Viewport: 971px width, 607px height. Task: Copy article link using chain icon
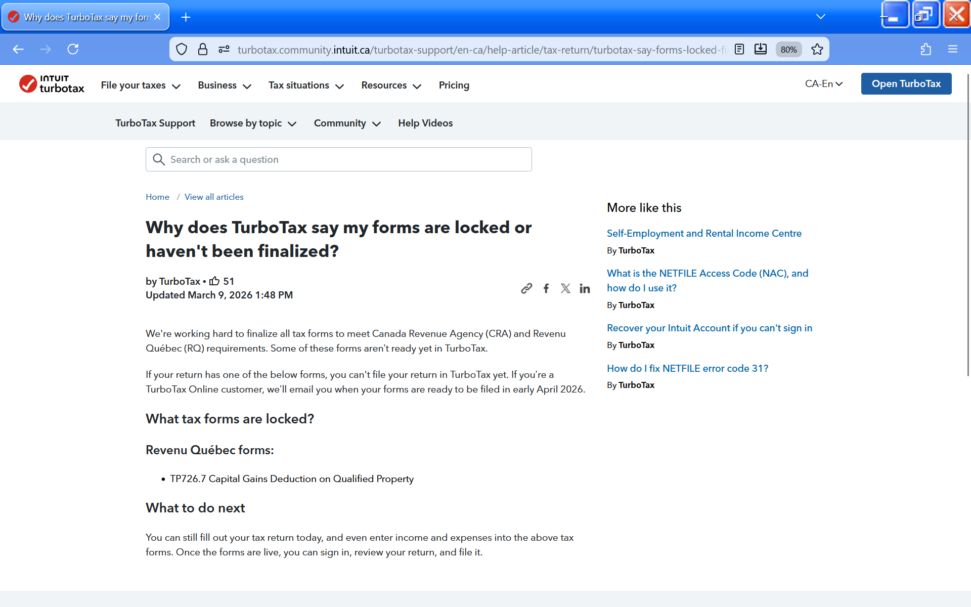(x=526, y=288)
